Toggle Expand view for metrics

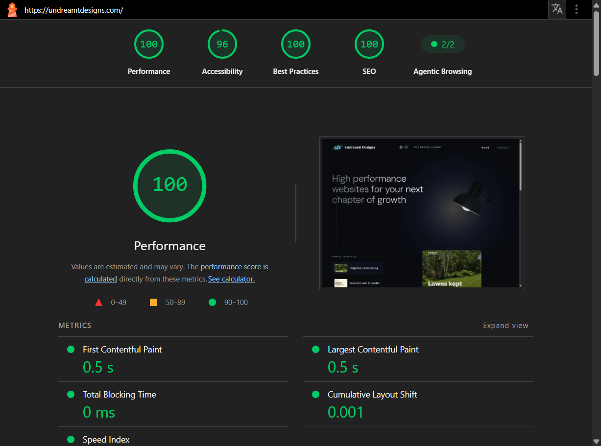(505, 326)
